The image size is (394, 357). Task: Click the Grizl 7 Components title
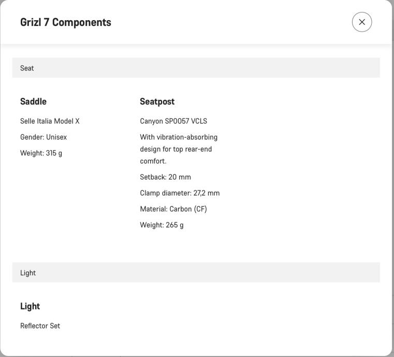[66, 22]
